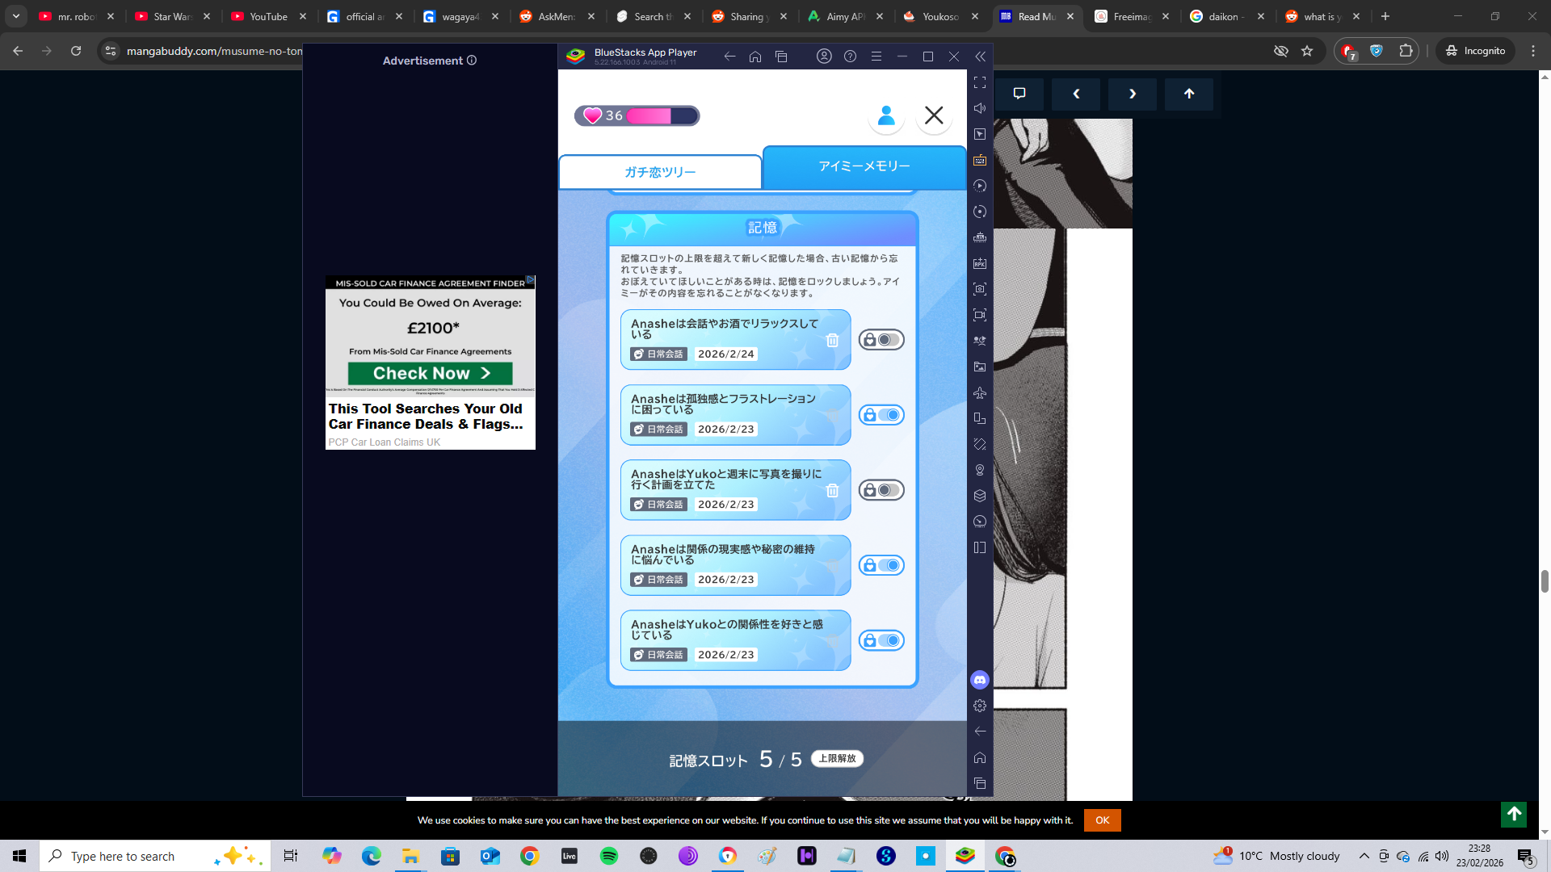Click the profile icon in the game header
Viewport: 1551px width, 872px height.
(x=886, y=115)
